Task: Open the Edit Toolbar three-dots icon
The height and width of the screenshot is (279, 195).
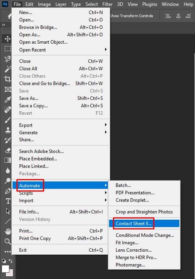Action: [x=7, y=252]
